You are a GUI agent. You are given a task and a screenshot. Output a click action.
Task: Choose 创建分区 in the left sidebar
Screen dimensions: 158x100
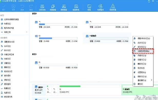click(x=6, y=63)
